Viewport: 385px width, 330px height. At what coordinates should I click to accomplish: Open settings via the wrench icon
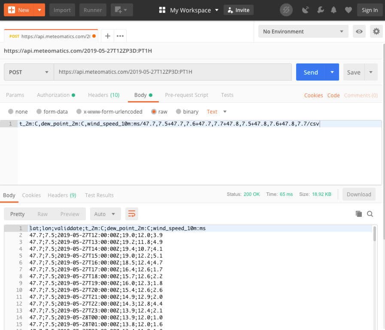pos(320,10)
